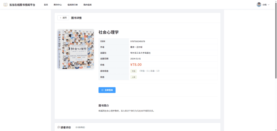Click the comment bubble icon beside 读者评价
Viewport: 277px width, 131px height.
click(59, 127)
